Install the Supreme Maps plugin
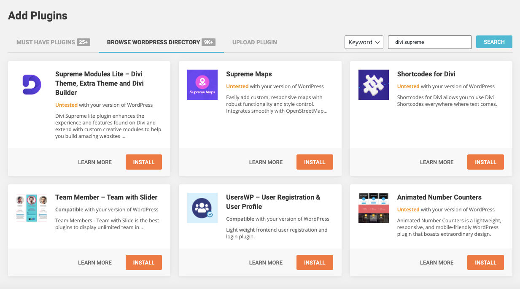The image size is (520, 289). click(315, 162)
